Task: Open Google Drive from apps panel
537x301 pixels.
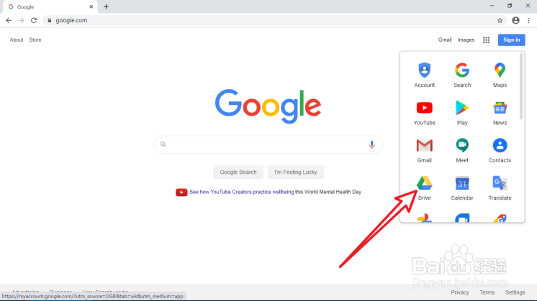Action: coord(424,188)
